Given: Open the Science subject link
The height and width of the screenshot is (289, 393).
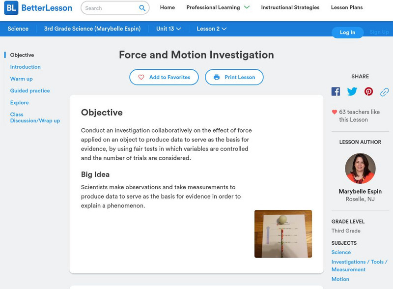Looking at the screenshot, I should coord(341,252).
